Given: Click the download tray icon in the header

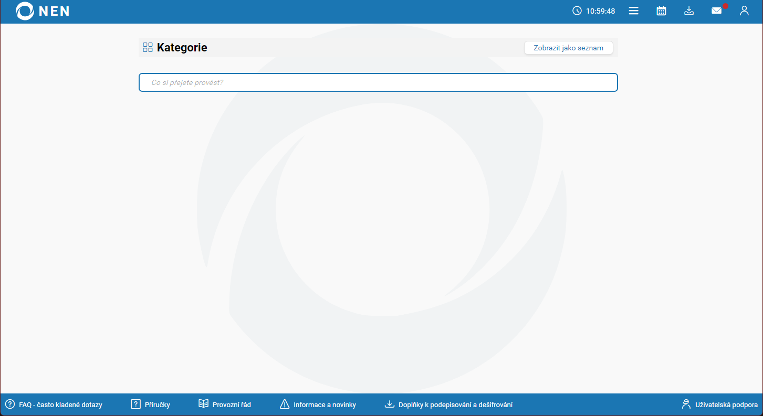Looking at the screenshot, I should click(x=689, y=10).
